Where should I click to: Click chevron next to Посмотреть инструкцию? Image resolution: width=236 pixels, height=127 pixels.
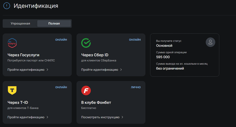click(x=122, y=117)
